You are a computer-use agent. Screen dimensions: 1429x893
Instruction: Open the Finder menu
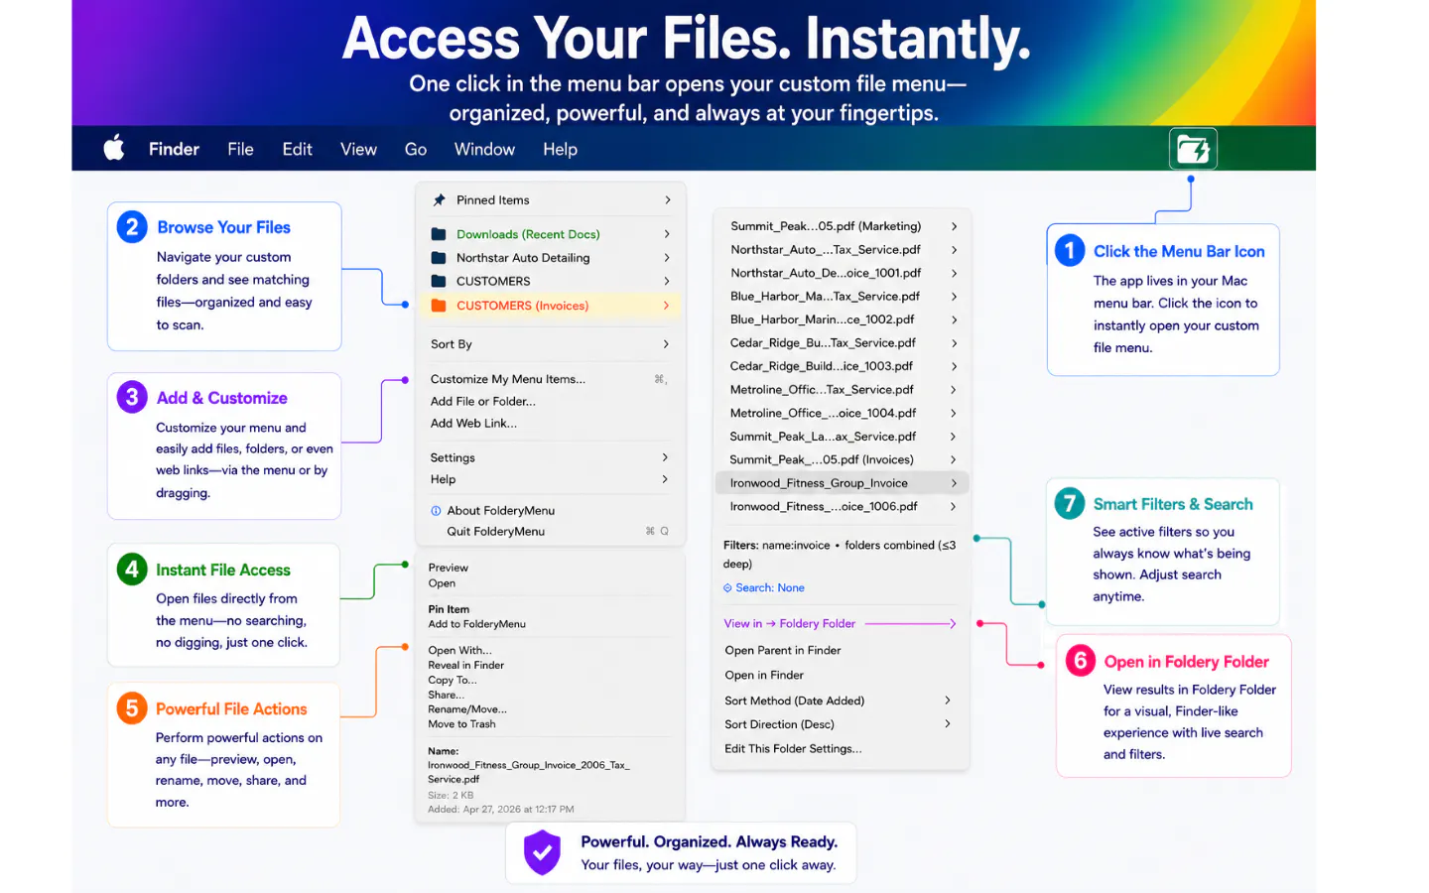tap(174, 149)
